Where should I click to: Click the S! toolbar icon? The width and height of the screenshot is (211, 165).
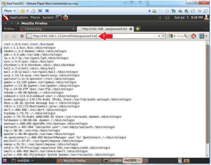point(22,36)
